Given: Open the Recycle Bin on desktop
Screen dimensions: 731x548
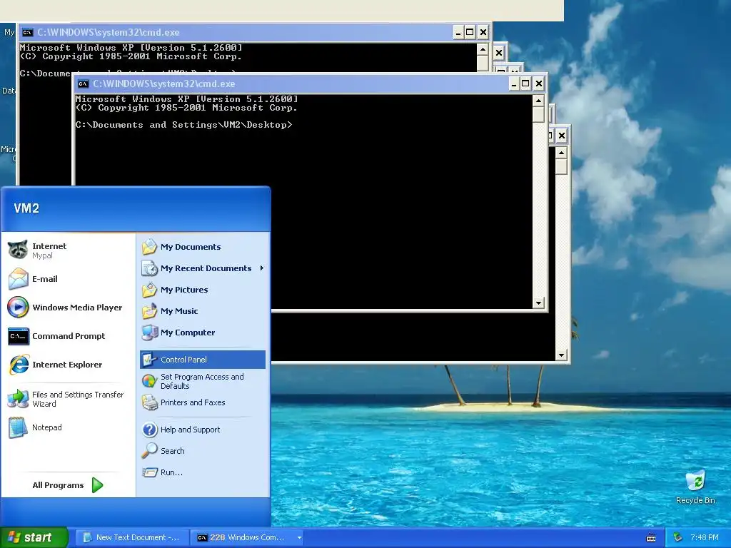Looking at the screenshot, I should tap(695, 480).
